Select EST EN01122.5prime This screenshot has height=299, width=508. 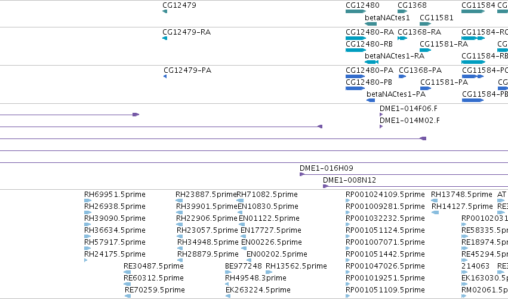pyautogui.click(x=269, y=218)
